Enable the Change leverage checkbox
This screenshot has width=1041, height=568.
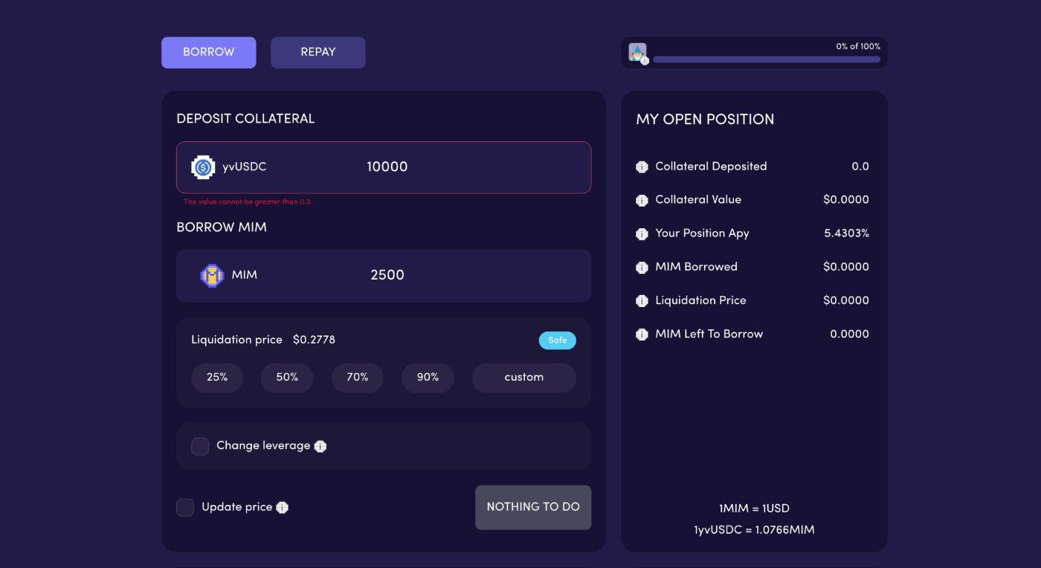point(200,446)
